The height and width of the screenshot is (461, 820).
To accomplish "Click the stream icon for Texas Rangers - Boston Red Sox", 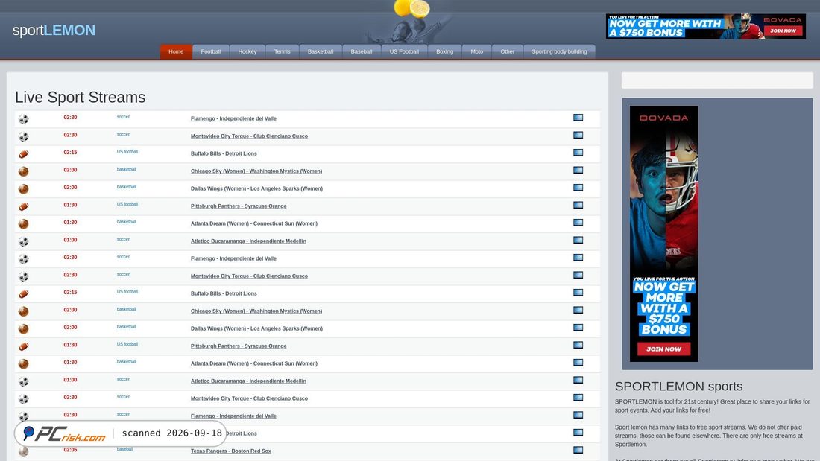I will pos(578,450).
